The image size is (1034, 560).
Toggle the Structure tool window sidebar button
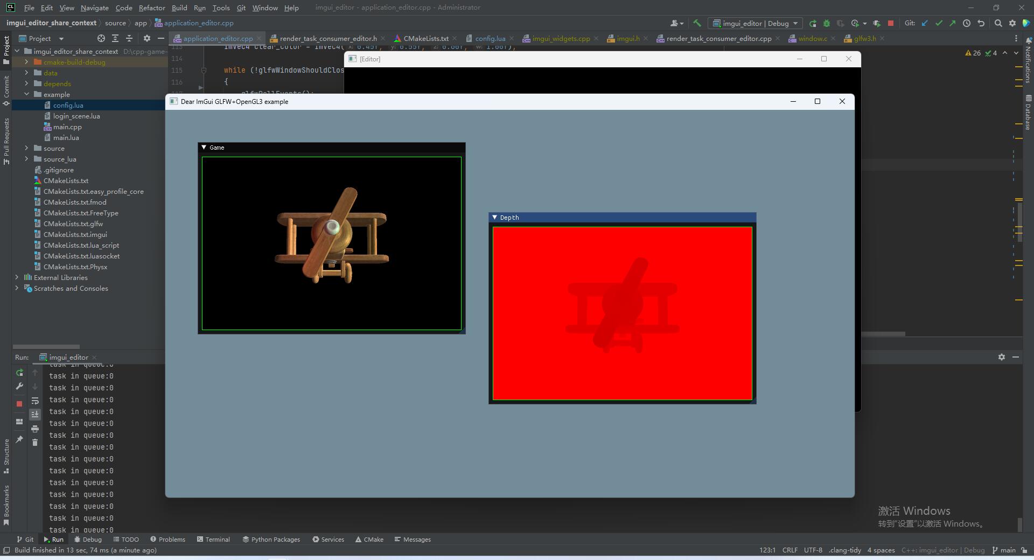point(6,456)
